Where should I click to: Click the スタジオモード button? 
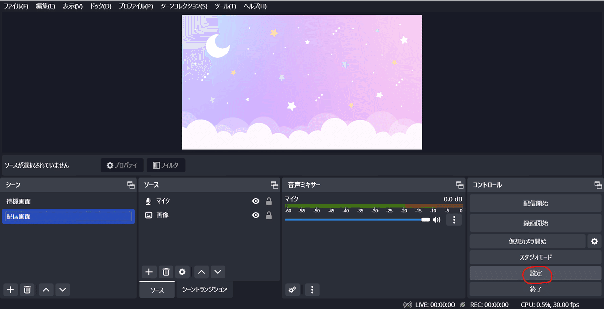(536, 257)
